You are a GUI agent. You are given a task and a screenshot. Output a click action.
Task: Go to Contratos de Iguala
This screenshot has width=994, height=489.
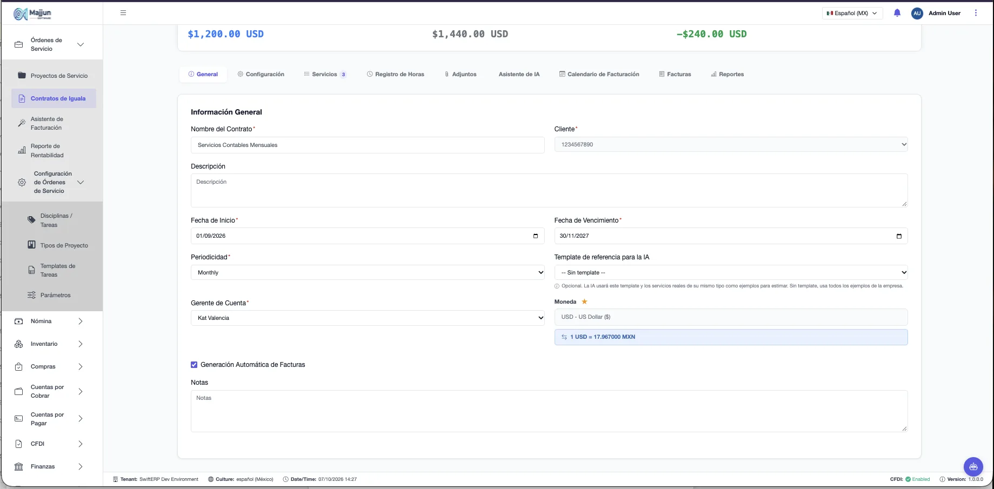pyautogui.click(x=54, y=98)
